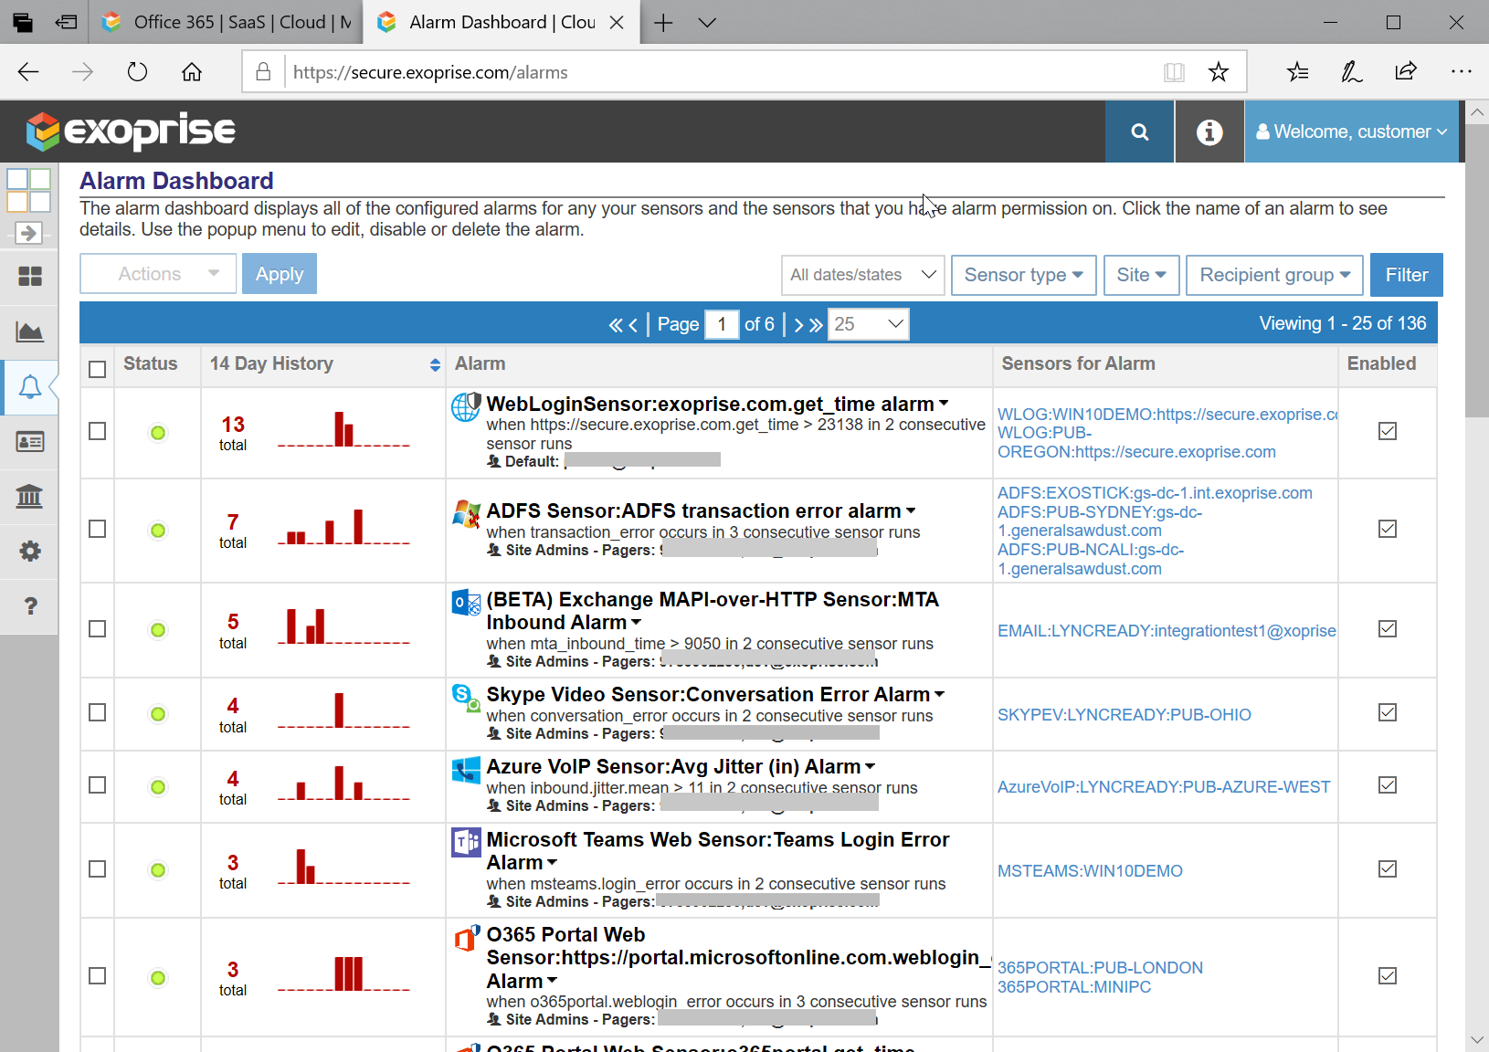Open browser settings and more menu
The height and width of the screenshot is (1052, 1489).
[x=1461, y=71]
